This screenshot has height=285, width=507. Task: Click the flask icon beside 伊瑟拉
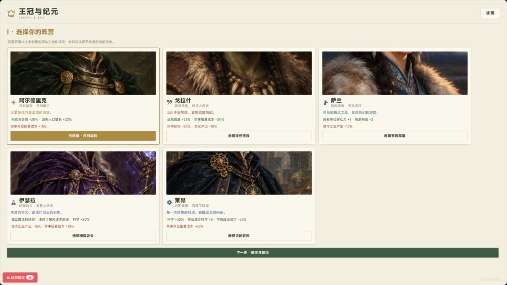(13, 202)
